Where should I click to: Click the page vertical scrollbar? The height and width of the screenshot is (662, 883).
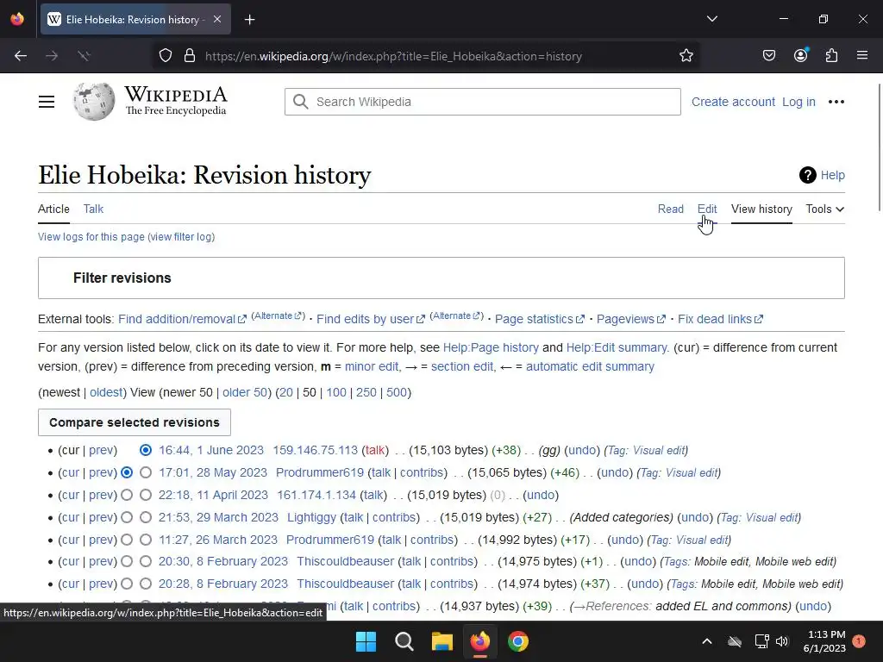[x=879, y=147]
